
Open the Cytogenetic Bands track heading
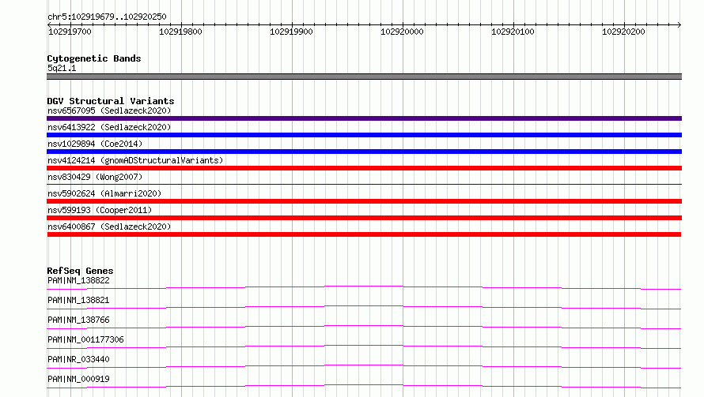[x=94, y=58]
